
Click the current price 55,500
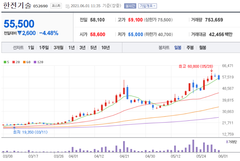point(19,24)
